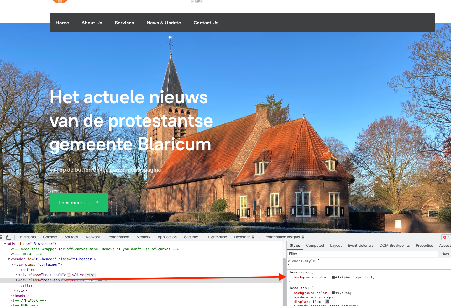Open the Memory tab

(x=143, y=237)
